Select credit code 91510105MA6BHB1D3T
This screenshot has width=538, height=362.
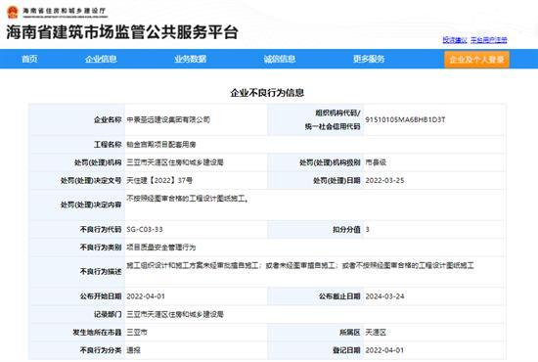(x=405, y=119)
